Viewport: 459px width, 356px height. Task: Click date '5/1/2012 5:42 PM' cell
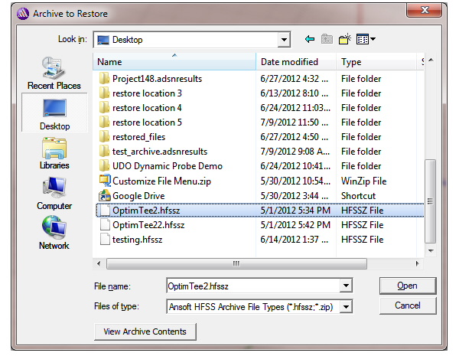point(295,225)
